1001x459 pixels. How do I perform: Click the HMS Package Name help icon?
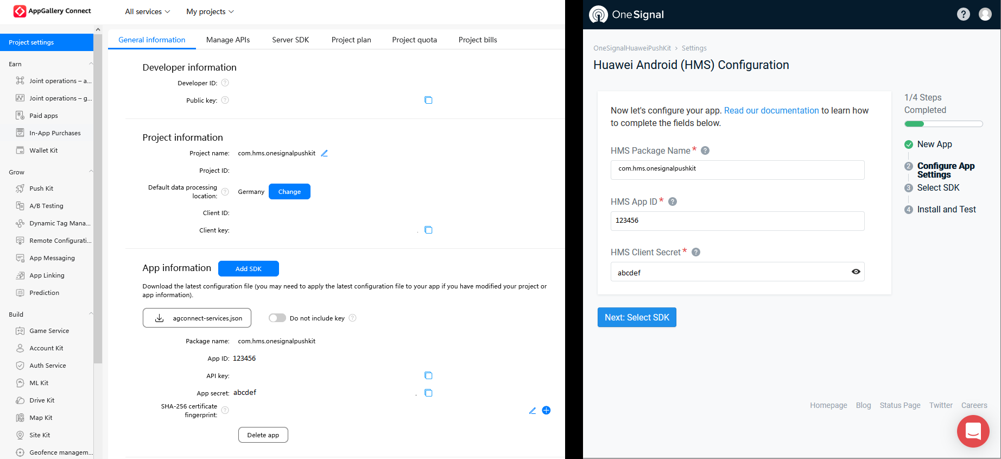pyautogui.click(x=705, y=150)
